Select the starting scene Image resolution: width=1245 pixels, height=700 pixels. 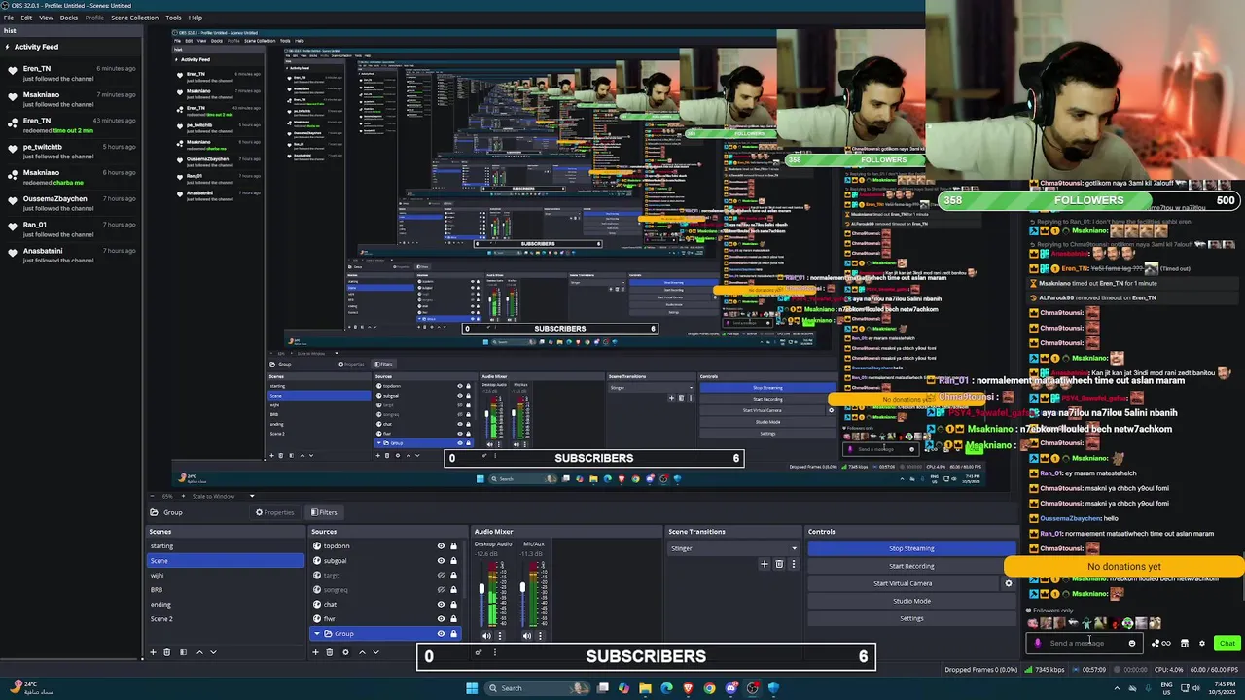pyautogui.click(x=226, y=546)
